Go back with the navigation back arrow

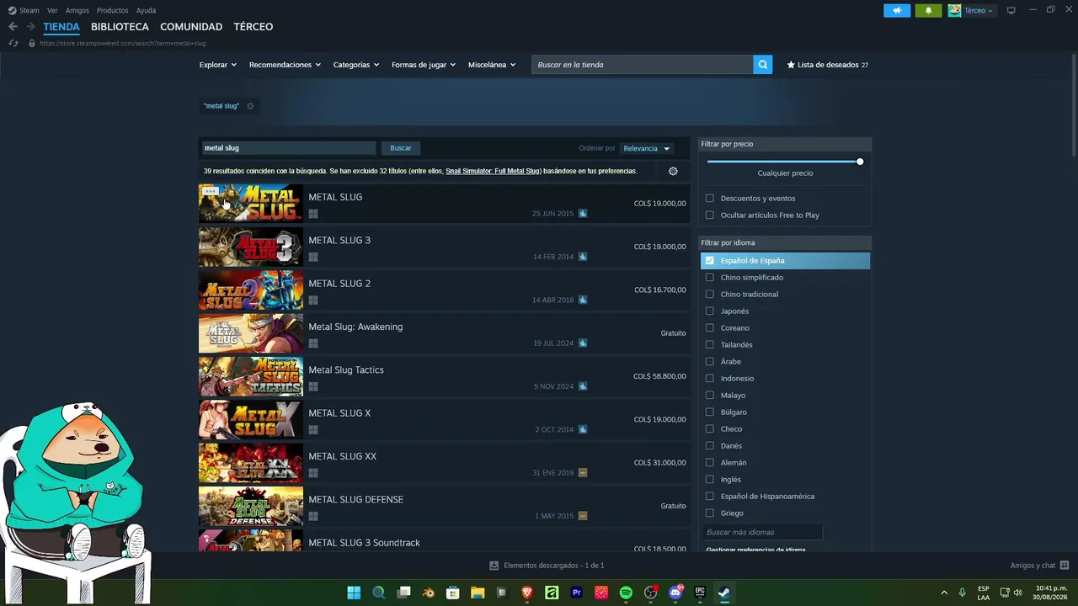(13, 27)
